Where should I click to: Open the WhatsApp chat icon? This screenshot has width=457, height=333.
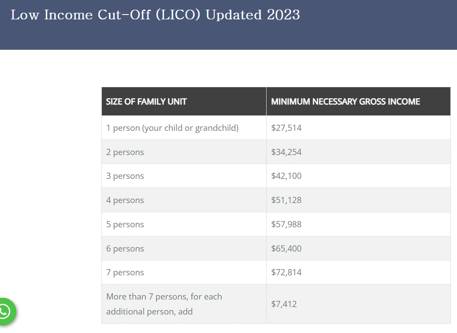coord(5,311)
